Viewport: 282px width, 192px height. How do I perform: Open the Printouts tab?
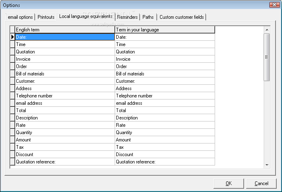pyautogui.click(x=46, y=17)
